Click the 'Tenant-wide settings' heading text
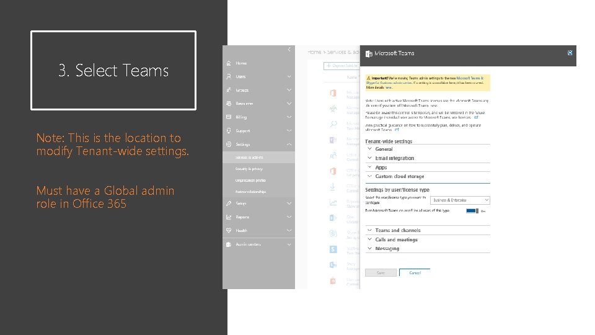The height and width of the screenshot is (335, 595). tap(389, 141)
